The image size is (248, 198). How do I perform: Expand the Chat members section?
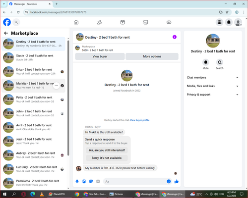coord(213,78)
